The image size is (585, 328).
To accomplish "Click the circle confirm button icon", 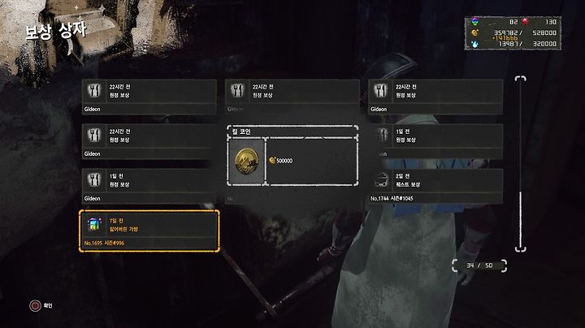I will pos(35,305).
